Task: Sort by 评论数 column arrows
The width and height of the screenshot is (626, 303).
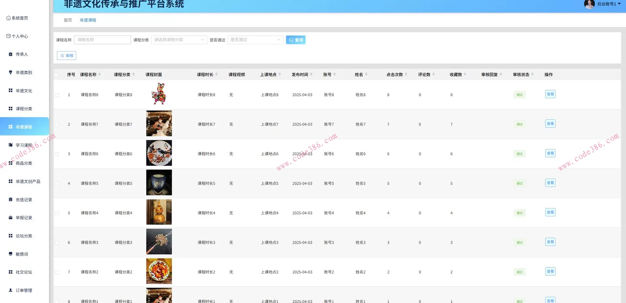Action: (434, 74)
